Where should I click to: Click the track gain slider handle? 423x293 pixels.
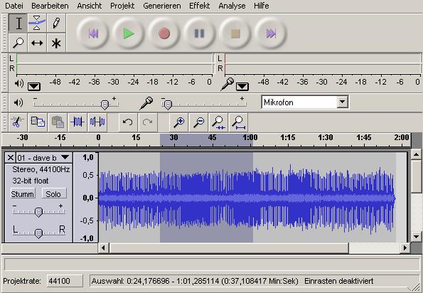tap(38, 212)
